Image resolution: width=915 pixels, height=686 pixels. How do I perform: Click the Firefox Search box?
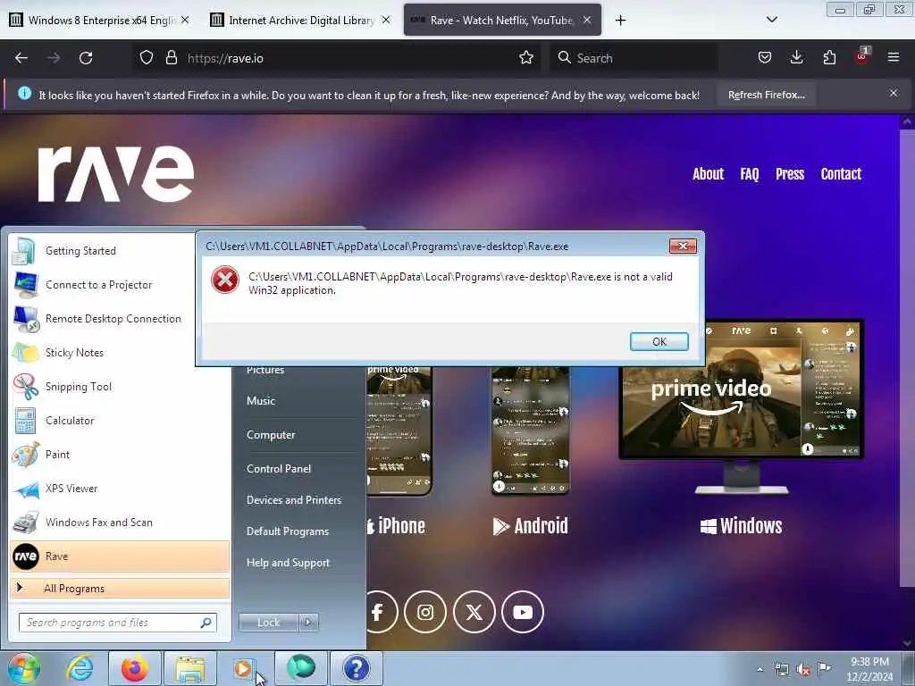pyautogui.click(x=634, y=58)
